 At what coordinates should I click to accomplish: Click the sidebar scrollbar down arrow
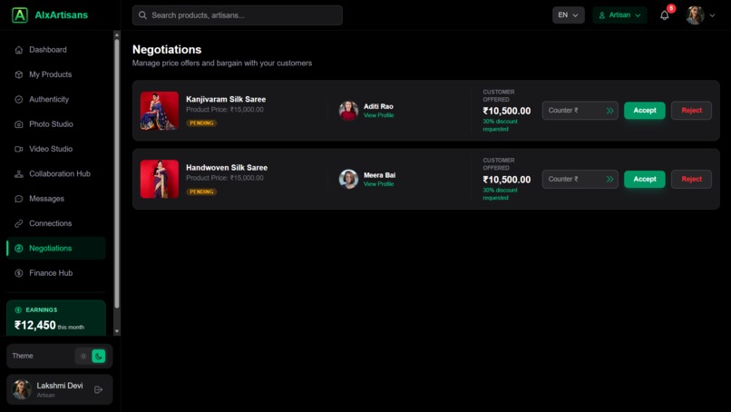(117, 331)
